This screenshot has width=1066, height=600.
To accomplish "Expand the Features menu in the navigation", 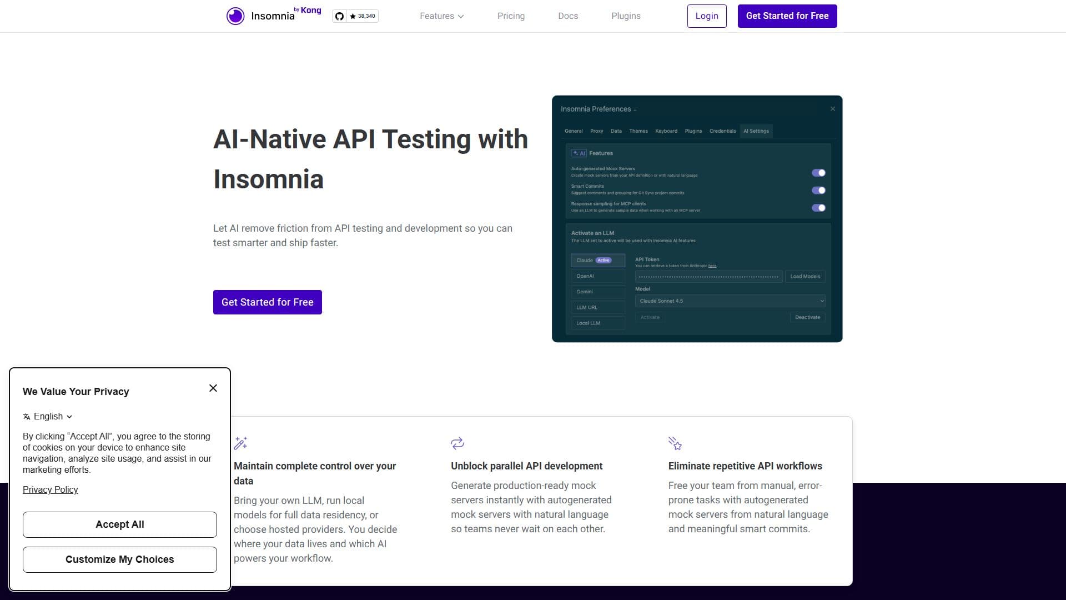I will tap(441, 16).
